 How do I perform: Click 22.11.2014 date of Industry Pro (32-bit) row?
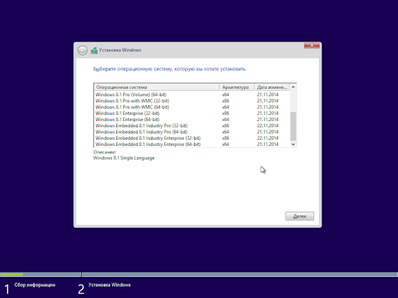[x=267, y=125]
